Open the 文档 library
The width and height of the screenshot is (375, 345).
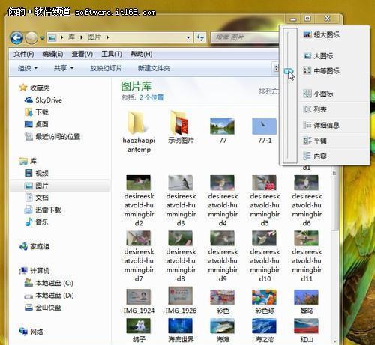click(37, 198)
